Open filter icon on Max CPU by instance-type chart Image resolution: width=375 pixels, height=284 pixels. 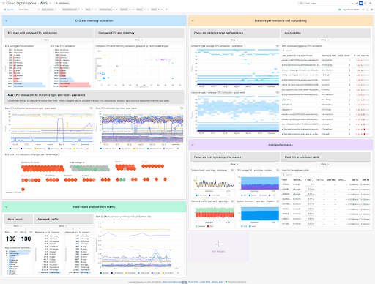[x=91, y=108]
